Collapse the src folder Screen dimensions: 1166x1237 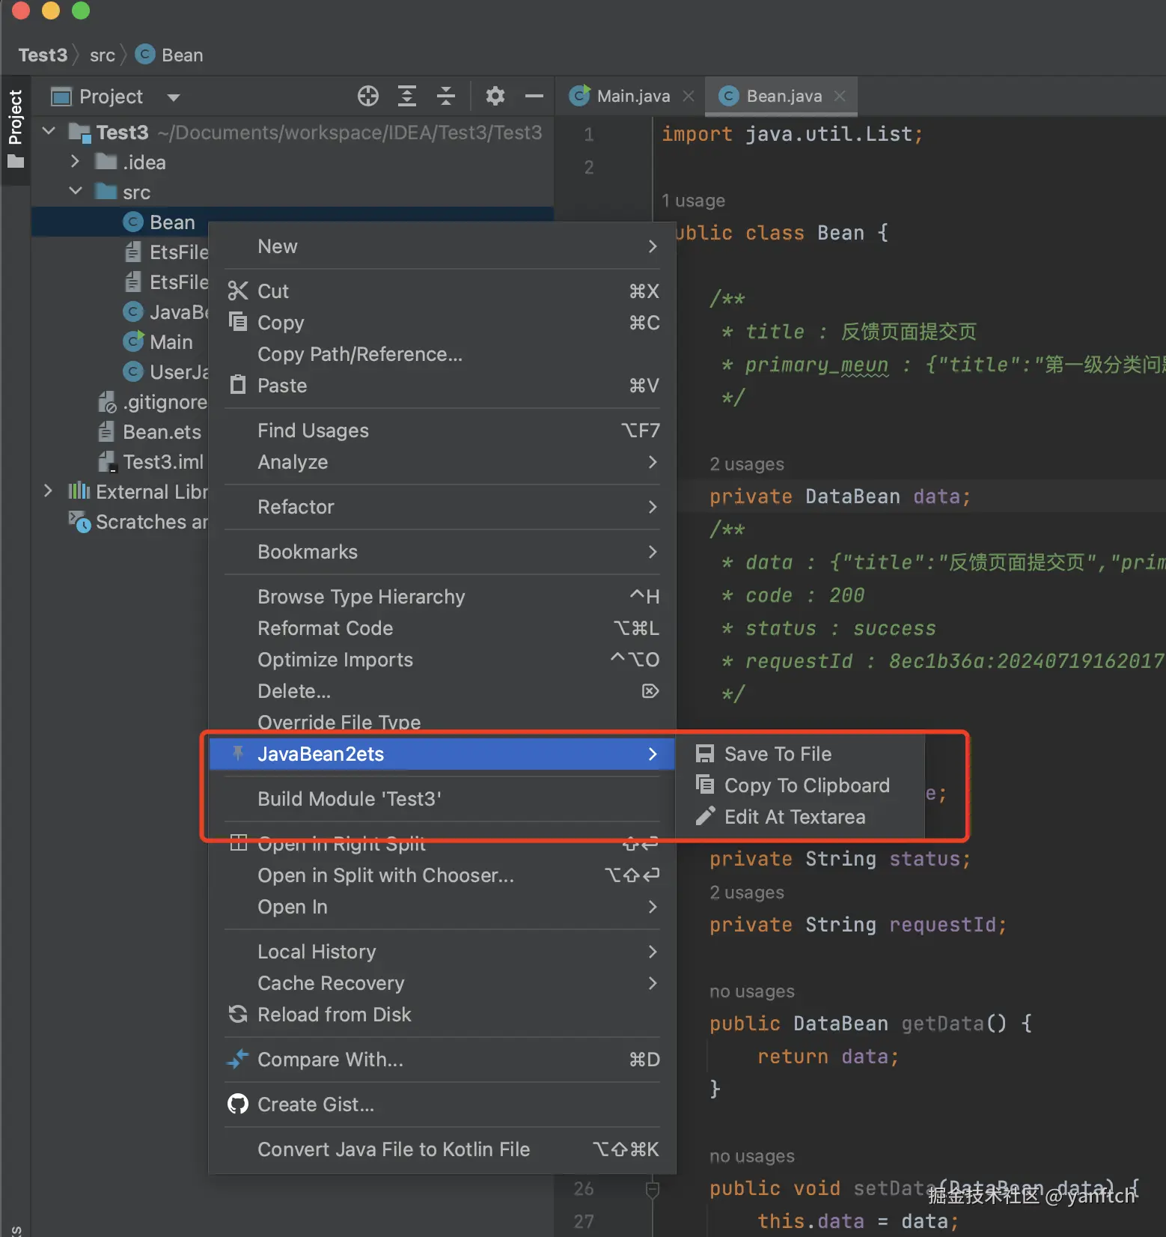tap(75, 192)
